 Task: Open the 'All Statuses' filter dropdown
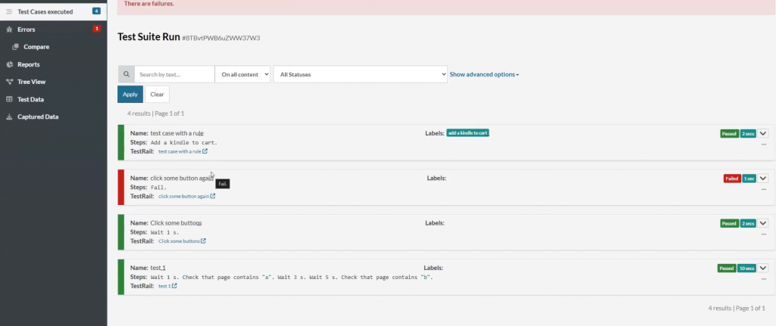360,74
